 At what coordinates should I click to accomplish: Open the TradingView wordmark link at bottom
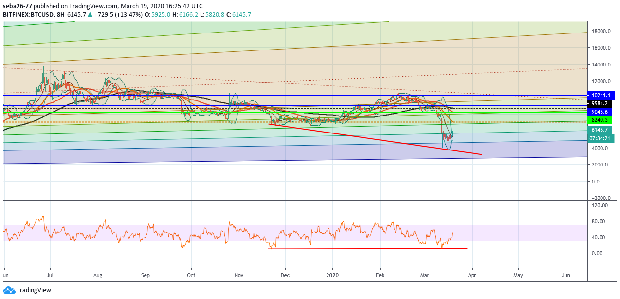[34, 290]
